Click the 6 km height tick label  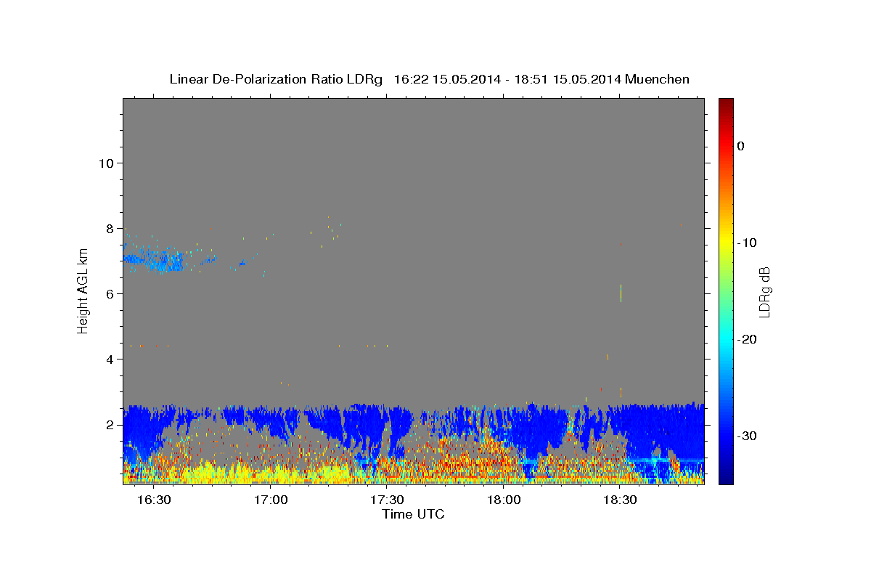[x=110, y=293]
